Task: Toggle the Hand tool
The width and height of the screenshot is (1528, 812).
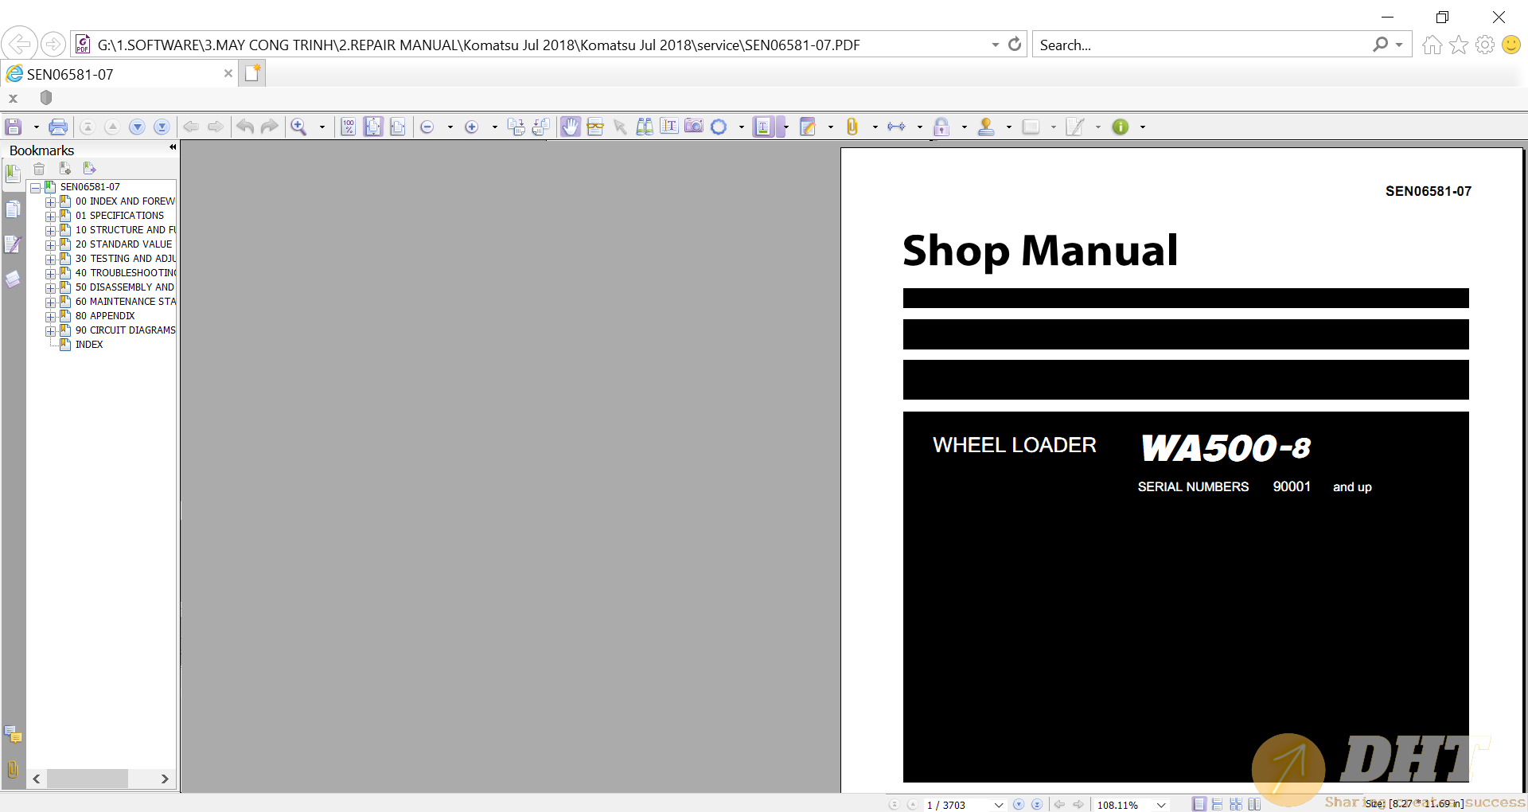Action: click(571, 127)
